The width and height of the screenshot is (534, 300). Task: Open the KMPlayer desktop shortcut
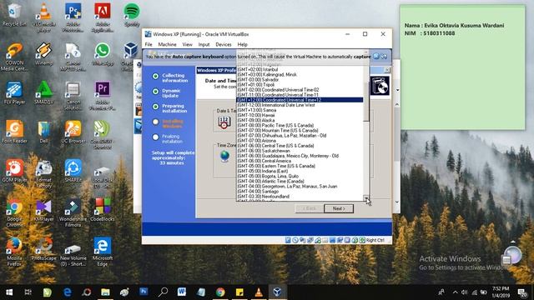tap(44, 209)
